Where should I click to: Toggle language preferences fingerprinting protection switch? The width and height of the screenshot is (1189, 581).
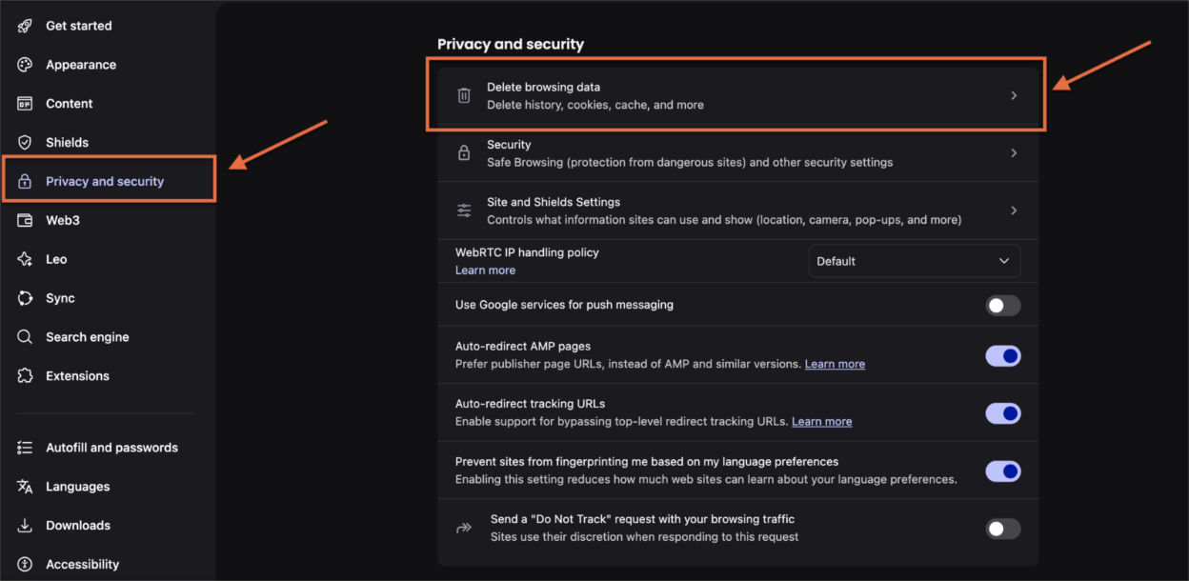(1002, 471)
